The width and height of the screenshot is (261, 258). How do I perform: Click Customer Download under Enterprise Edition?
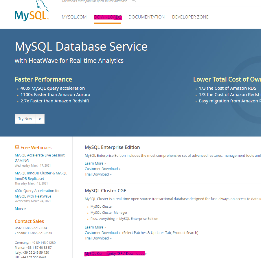click(x=102, y=169)
